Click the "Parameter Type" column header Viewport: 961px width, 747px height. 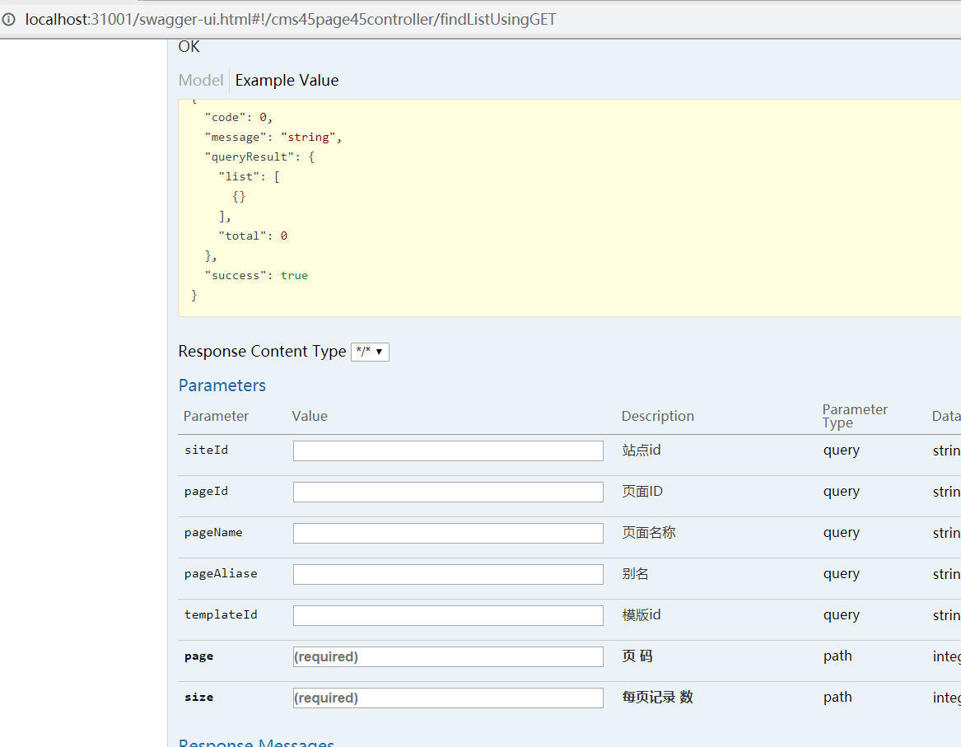(854, 416)
